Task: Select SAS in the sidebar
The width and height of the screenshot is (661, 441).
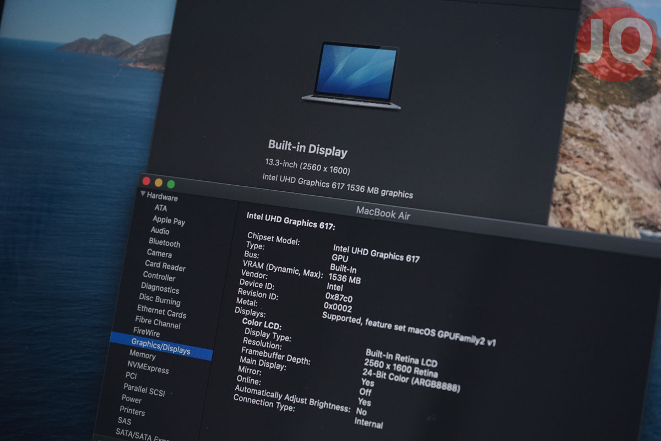Action: [x=124, y=420]
